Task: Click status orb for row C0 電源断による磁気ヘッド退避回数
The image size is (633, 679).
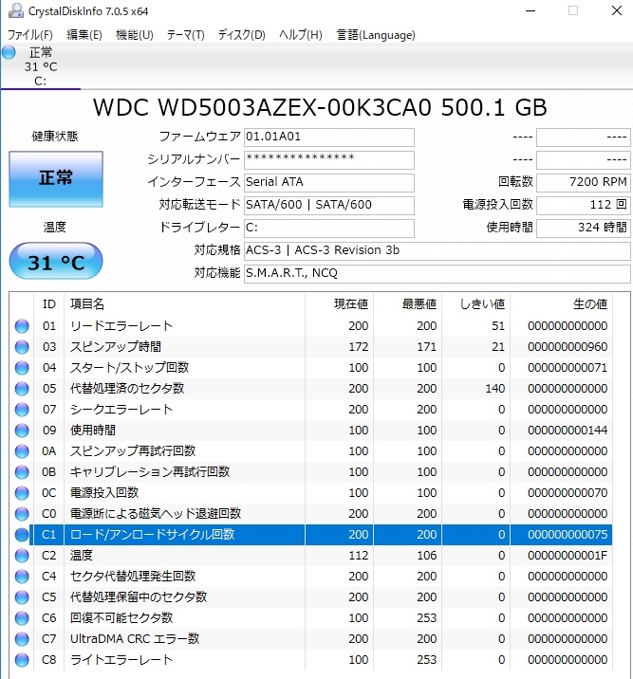Action: 22,514
